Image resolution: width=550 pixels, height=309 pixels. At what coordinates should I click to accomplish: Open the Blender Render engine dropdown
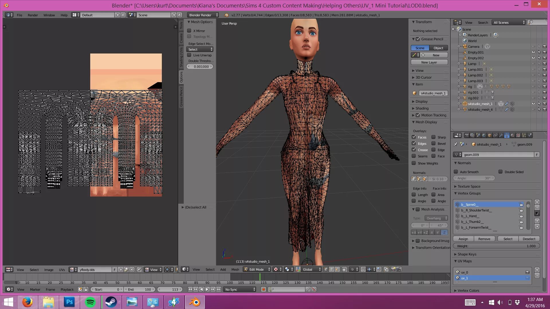tap(203, 15)
